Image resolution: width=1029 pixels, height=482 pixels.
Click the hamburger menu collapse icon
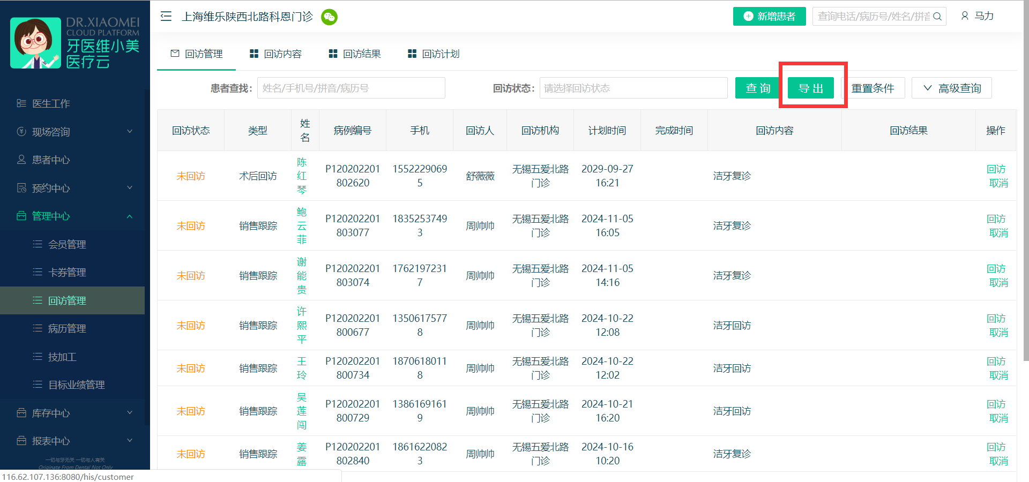[166, 17]
